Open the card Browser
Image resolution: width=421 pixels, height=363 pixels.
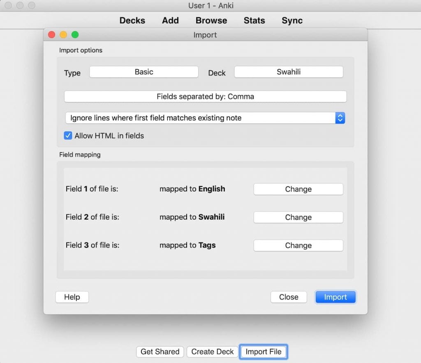[211, 20]
